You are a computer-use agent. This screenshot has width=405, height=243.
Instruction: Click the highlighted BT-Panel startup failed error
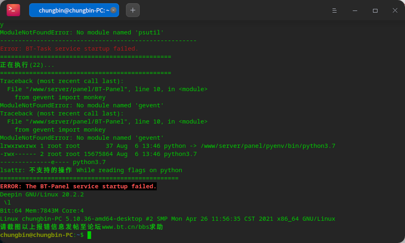point(78,186)
